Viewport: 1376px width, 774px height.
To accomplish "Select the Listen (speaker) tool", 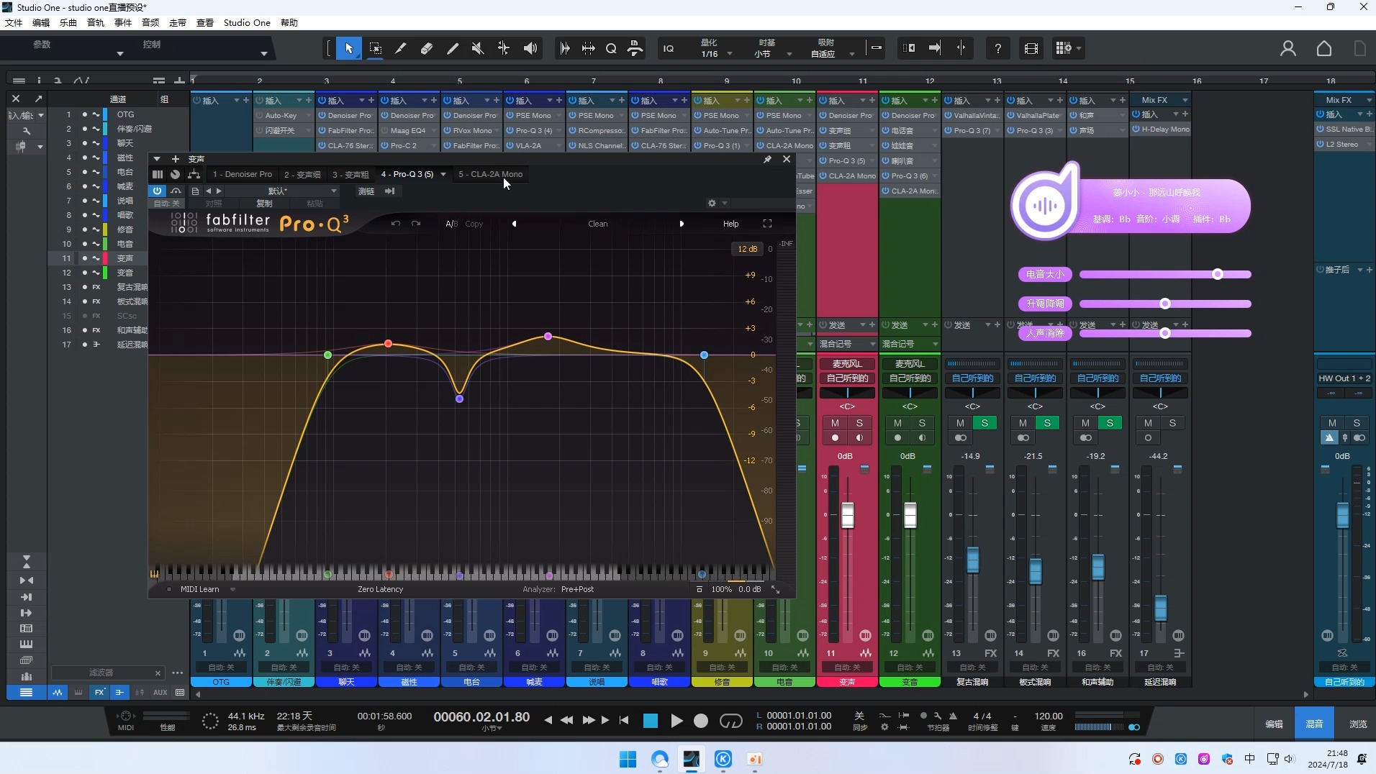I will click(530, 48).
